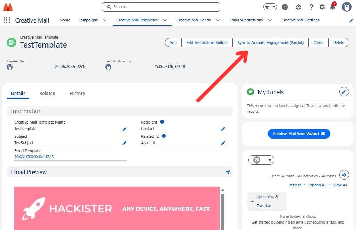Viewport: 356px width, 230px height.
Task: Open the Campaigns tab
Action: (88, 20)
